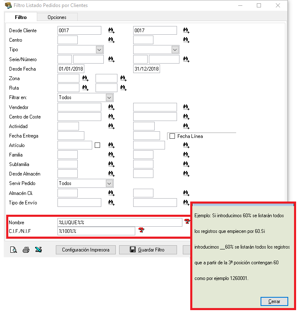The height and width of the screenshot is (313, 299).
Task: Click the first Vendedor input field
Action: point(79,107)
